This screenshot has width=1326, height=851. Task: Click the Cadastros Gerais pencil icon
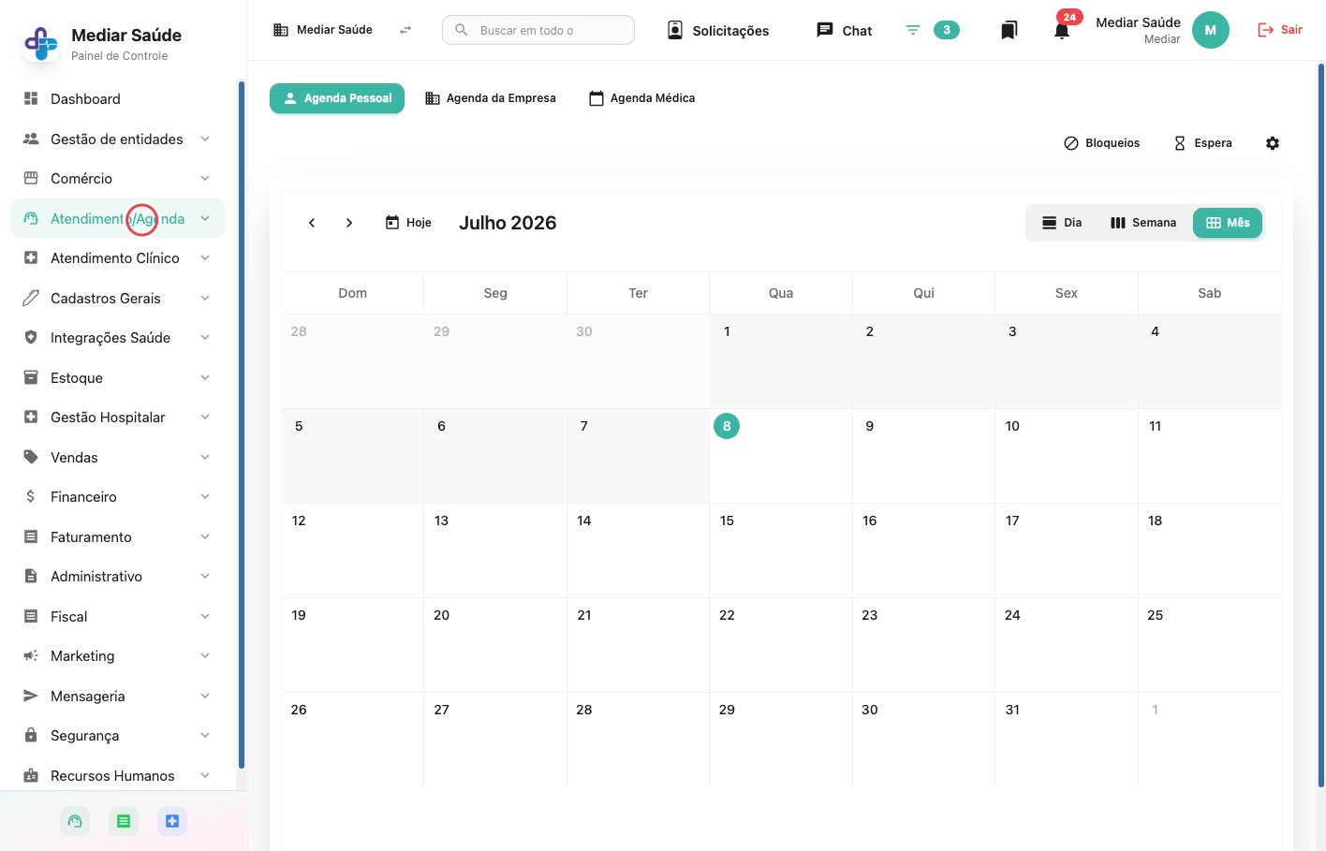pos(31,298)
